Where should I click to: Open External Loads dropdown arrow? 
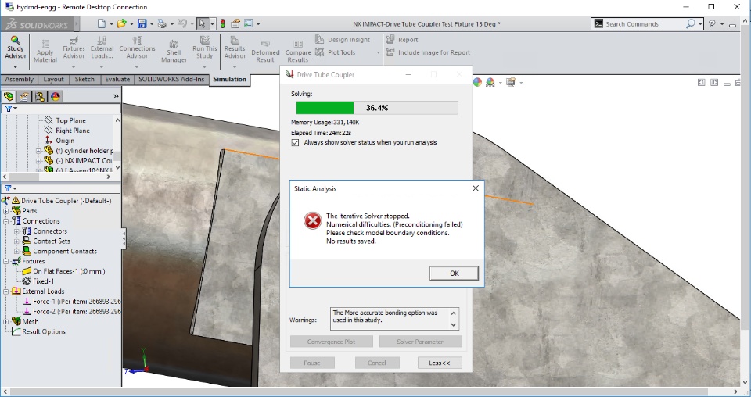point(102,67)
